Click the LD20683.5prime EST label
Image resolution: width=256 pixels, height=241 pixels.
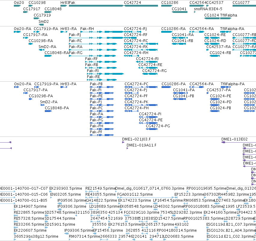click(178, 236)
